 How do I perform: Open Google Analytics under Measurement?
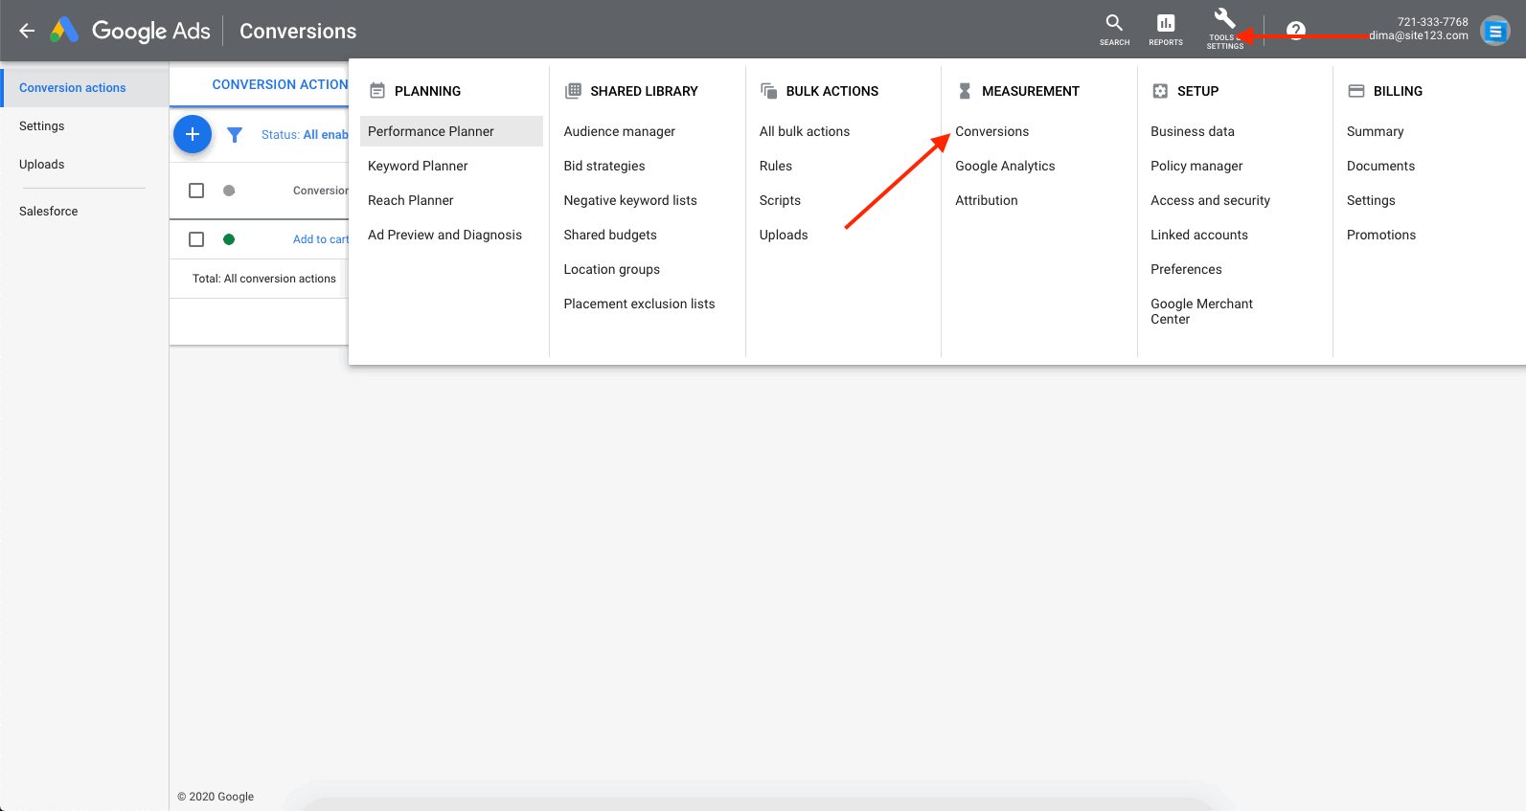point(1005,166)
